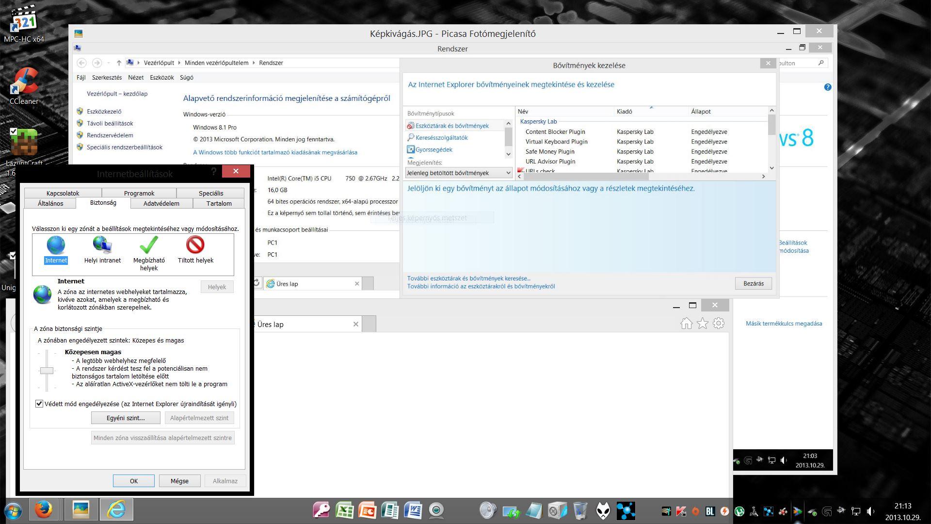Click the Kaspersky tray icon
Screen dimensions: 931x524
681,511
